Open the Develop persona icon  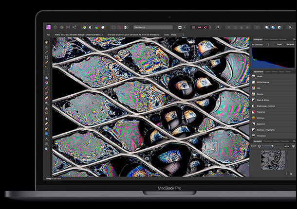tap(62, 27)
